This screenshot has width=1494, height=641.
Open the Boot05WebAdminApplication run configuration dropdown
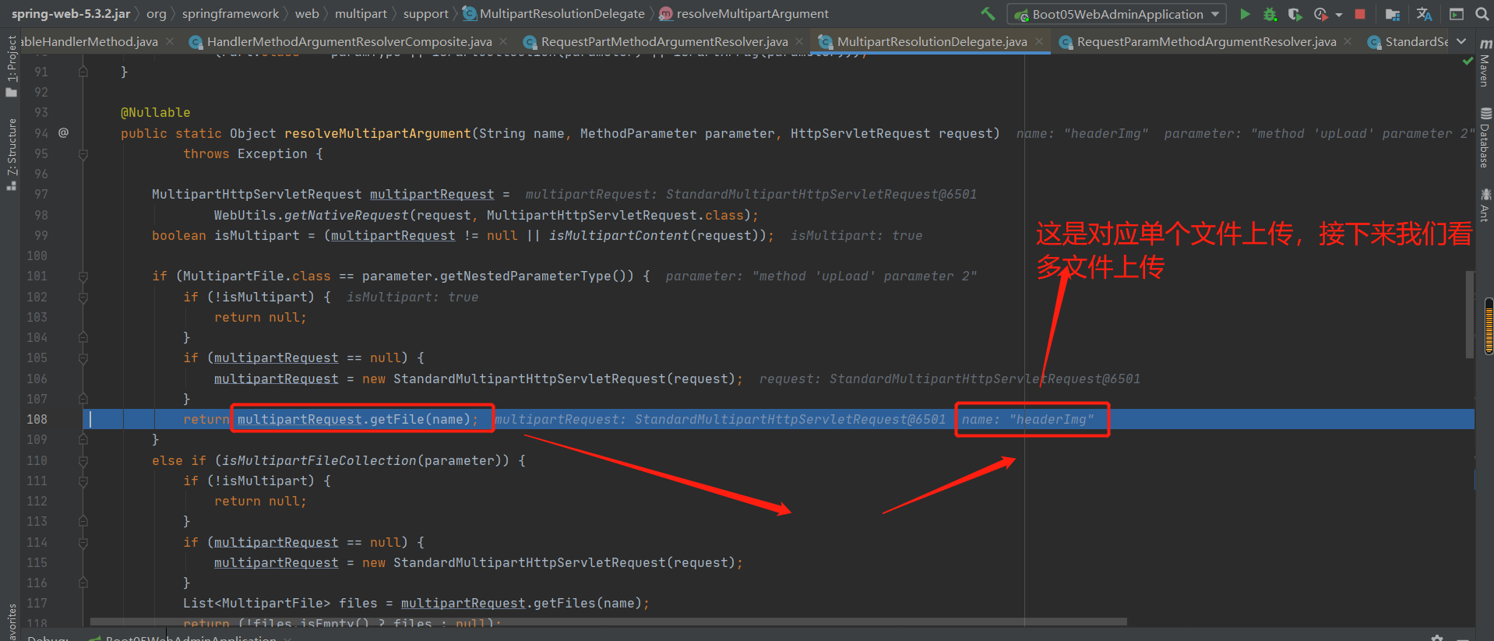point(1117,14)
